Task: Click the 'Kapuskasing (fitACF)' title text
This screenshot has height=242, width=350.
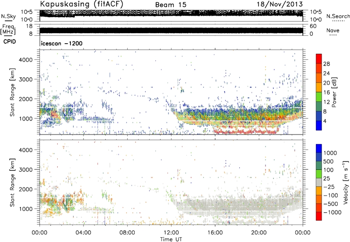Action: pos(82,4)
